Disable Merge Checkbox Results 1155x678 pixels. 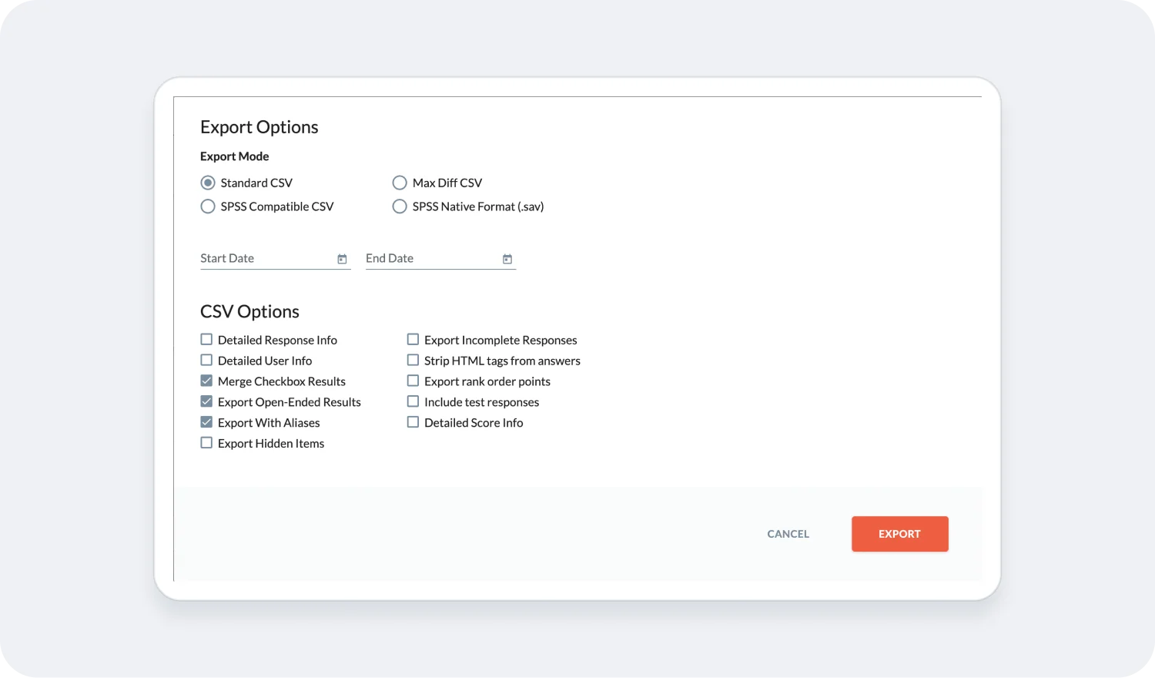click(206, 380)
